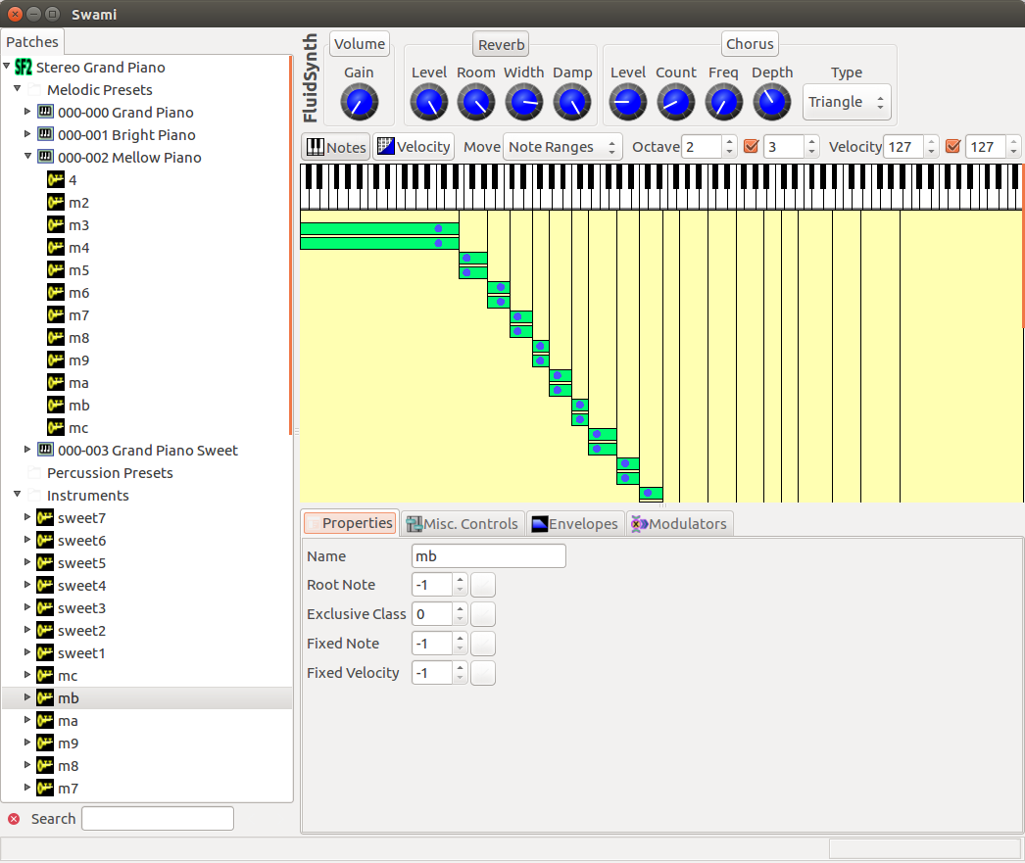Click the Volume Gain knob
The image size is (1025, 863).
coord(359,101)
